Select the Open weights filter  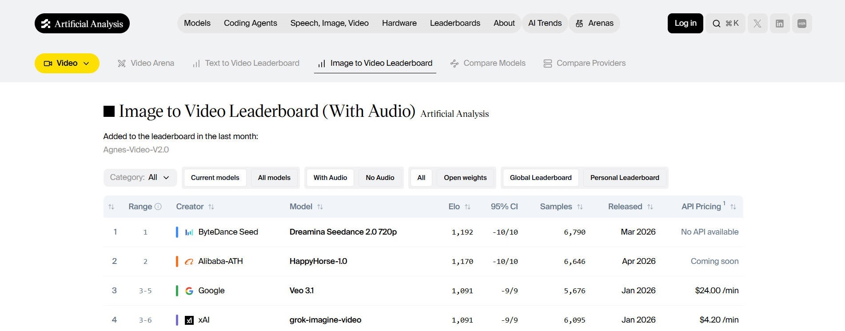click(465, 178)
